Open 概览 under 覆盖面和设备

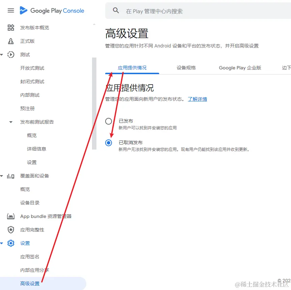(25, 189)
